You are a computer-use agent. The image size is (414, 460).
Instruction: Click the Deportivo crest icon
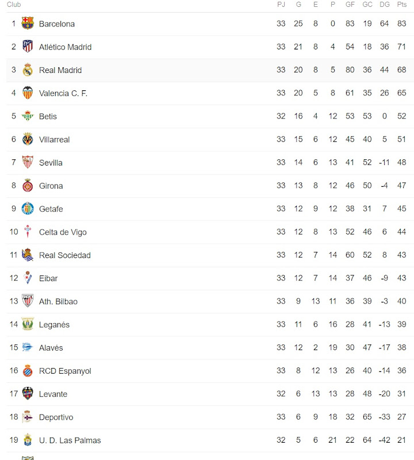coord(28,417)
